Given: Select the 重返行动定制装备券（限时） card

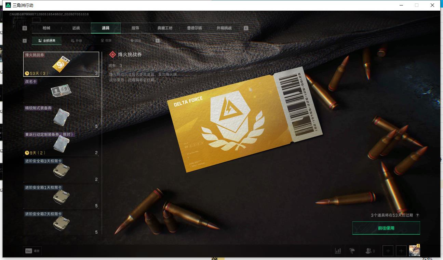Looking at the screenshot, I should (61, 143).
